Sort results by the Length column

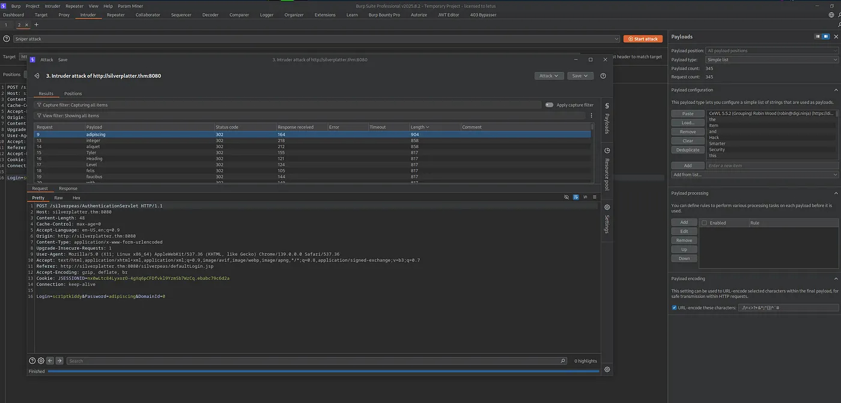coord(434,127)
